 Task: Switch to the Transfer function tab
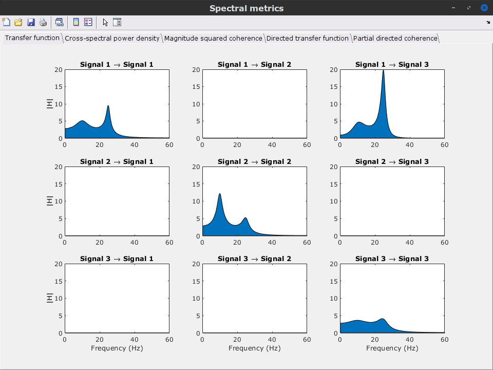[32, 38]
